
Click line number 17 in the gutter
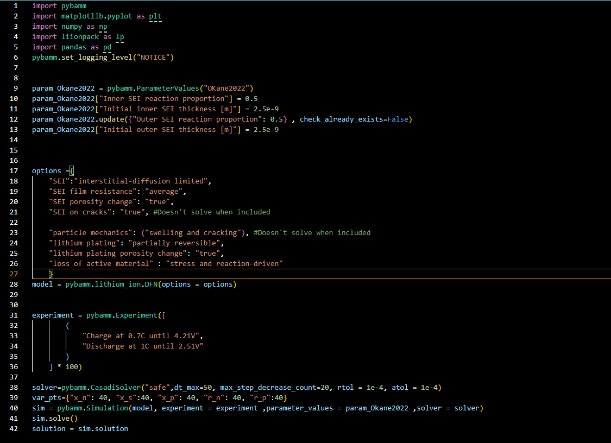click(x=14, y=170)
